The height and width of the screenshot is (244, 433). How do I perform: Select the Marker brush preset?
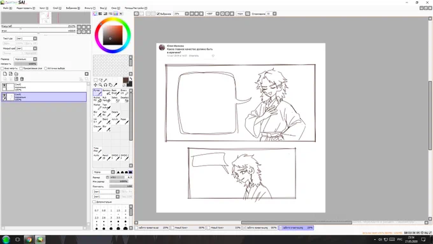pyautogui.click(x=97, y=106)
